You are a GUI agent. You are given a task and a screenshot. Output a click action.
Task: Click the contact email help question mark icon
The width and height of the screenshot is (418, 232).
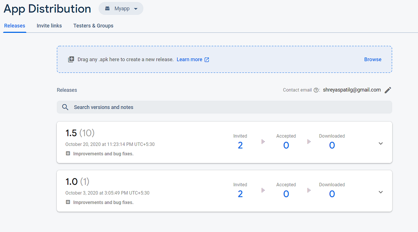(x=316, y=90)
